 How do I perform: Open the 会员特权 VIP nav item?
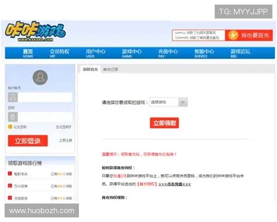point(60,53)
